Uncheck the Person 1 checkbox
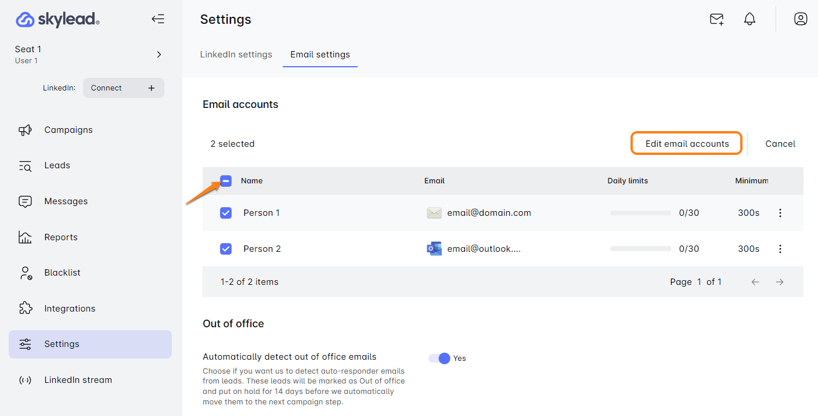 226,213
